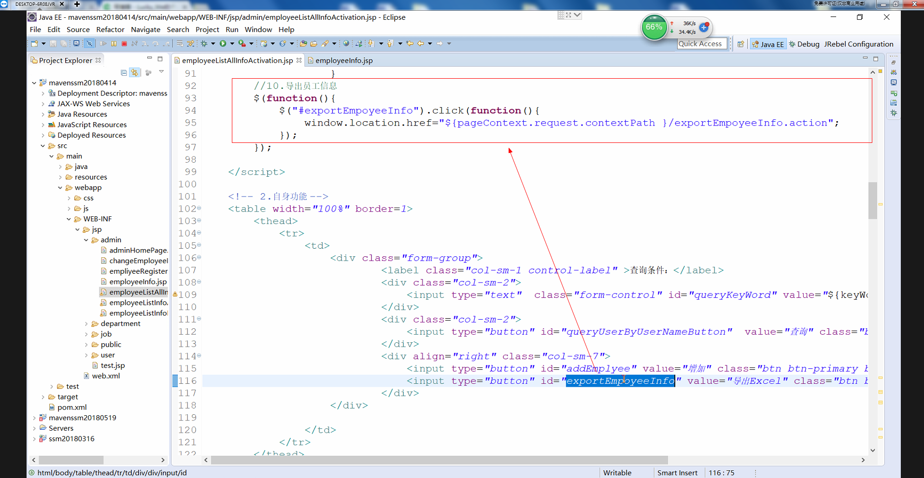Open the Navigate menu
Viewport: 924px width, 478px height.
[145, 29]
